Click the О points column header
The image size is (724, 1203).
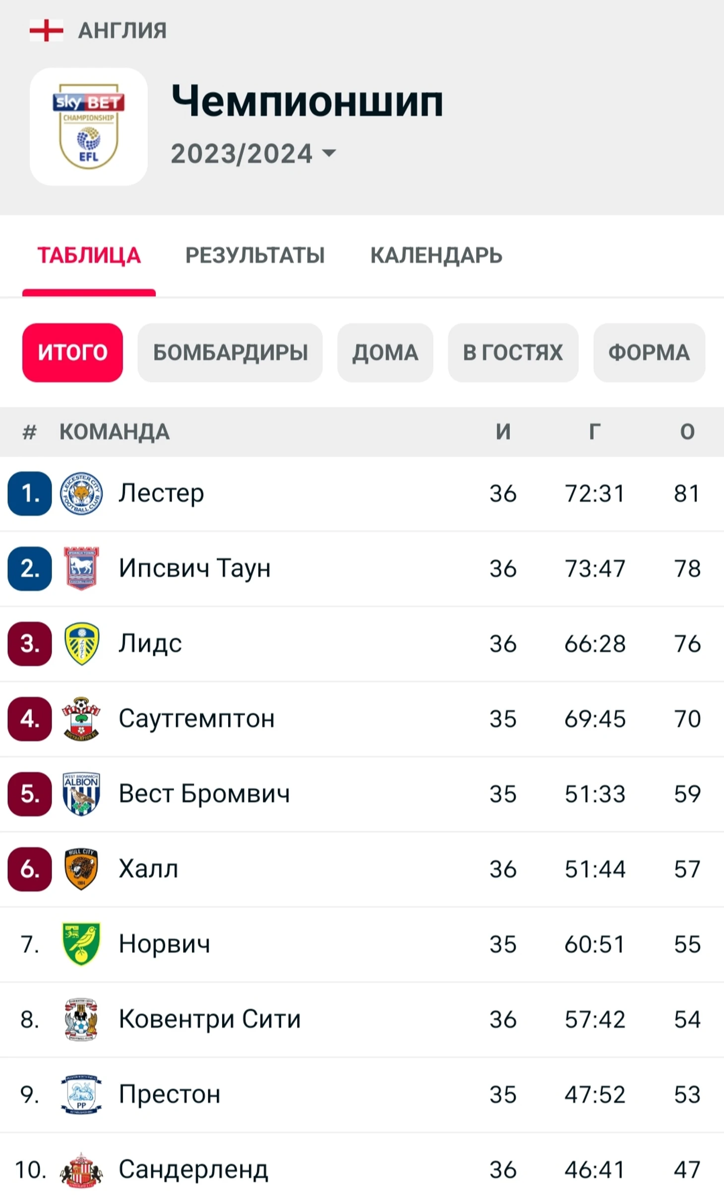pos(687,432)
